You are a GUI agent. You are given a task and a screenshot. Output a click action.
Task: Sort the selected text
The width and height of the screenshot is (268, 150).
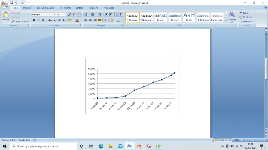coord(115,15)
